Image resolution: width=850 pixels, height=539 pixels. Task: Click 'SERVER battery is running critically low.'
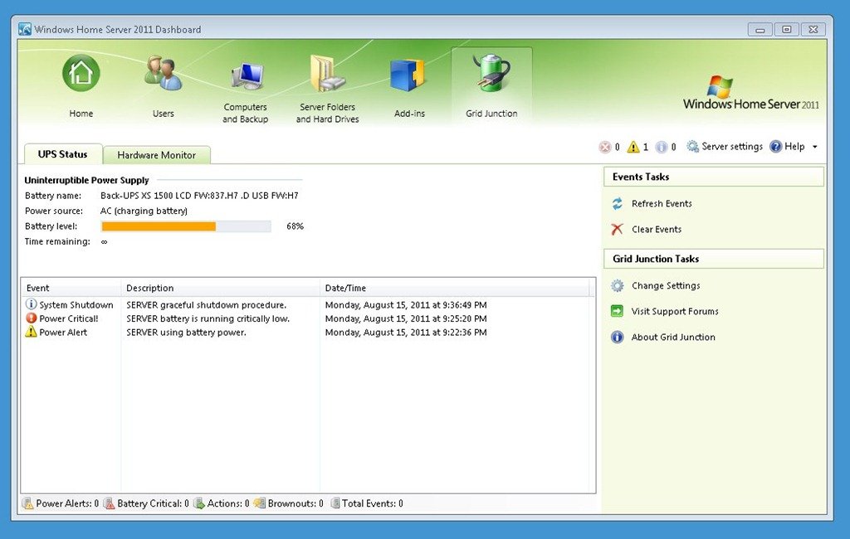tap(208, 318)
